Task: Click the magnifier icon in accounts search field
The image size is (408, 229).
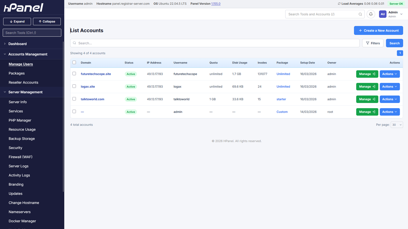Action: tap(75, 43)
